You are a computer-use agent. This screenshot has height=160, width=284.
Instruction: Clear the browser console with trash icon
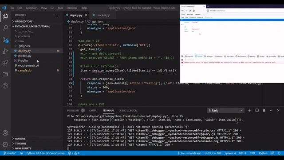[x=182, y=60]
